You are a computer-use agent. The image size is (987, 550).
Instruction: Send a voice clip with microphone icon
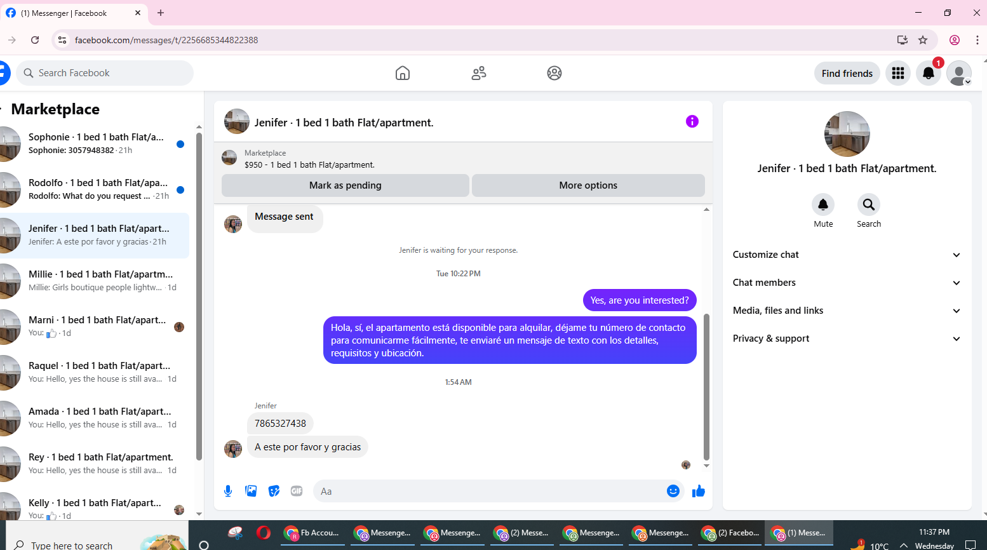[228, 491]
